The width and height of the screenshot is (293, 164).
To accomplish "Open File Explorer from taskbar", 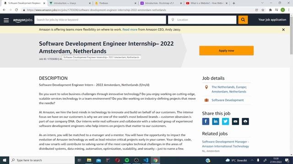I will click(89, 160).
